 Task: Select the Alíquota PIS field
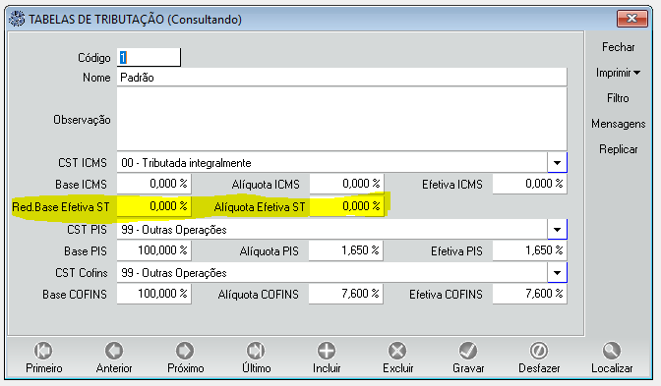pos(345,250)
